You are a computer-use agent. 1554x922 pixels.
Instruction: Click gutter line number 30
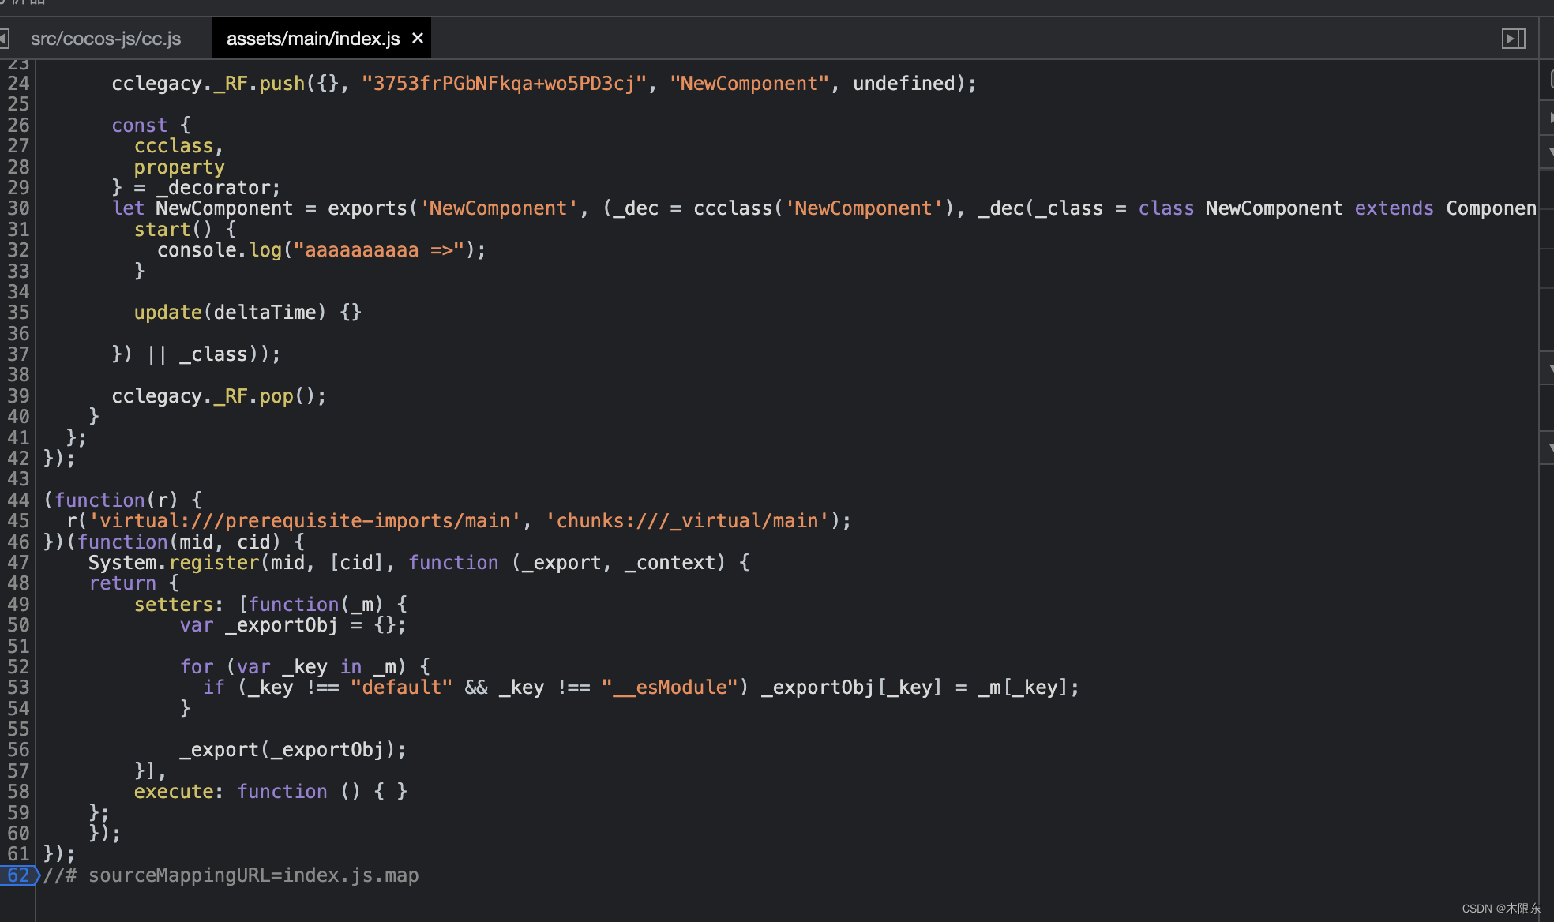click(18, 208)
